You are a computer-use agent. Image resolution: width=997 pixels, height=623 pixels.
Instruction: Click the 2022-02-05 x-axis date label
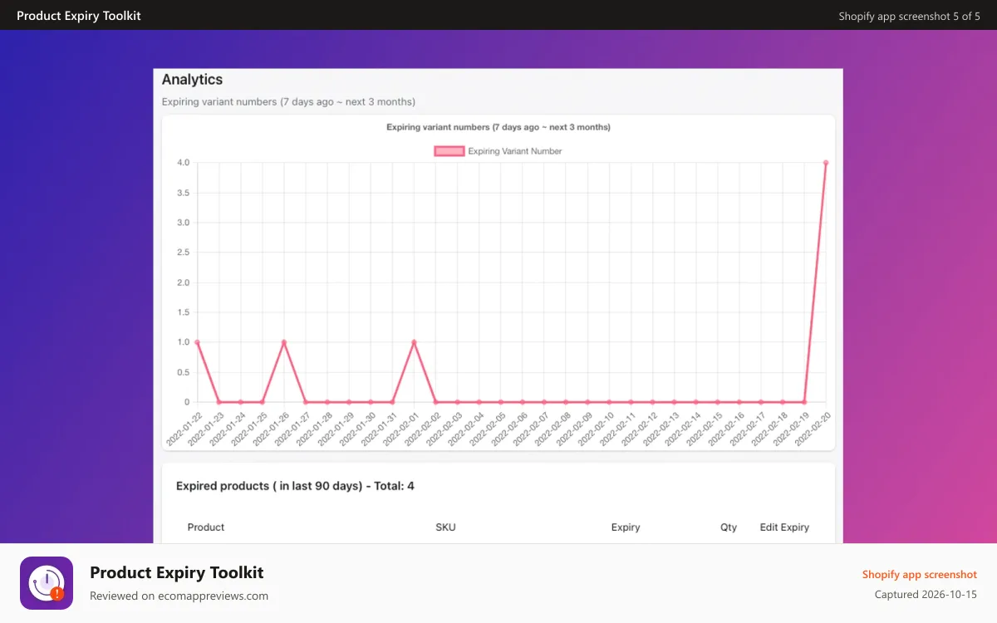488,428
